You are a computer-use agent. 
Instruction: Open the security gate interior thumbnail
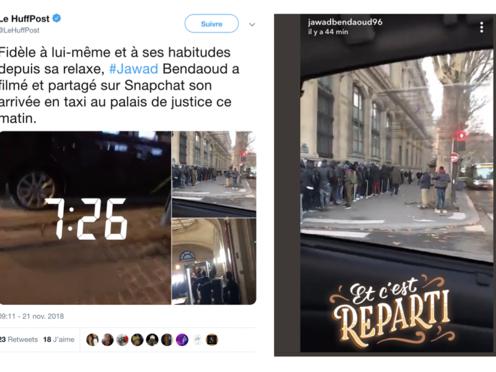[x=214, y=261]
